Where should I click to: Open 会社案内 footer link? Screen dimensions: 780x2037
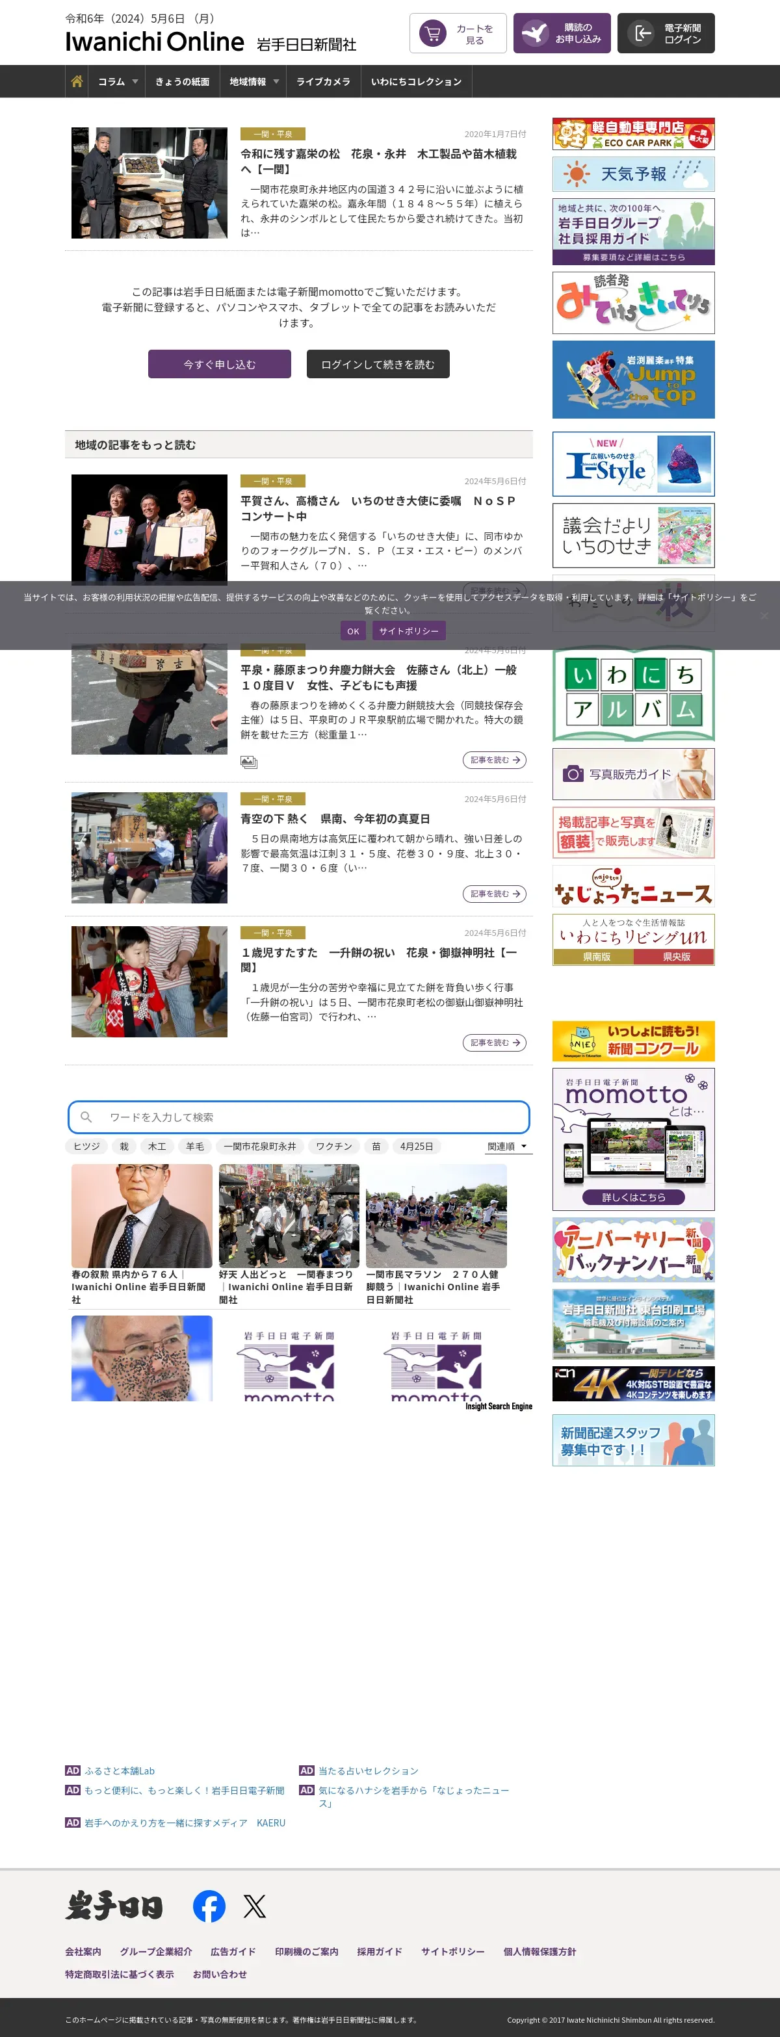coord(83,1952)
